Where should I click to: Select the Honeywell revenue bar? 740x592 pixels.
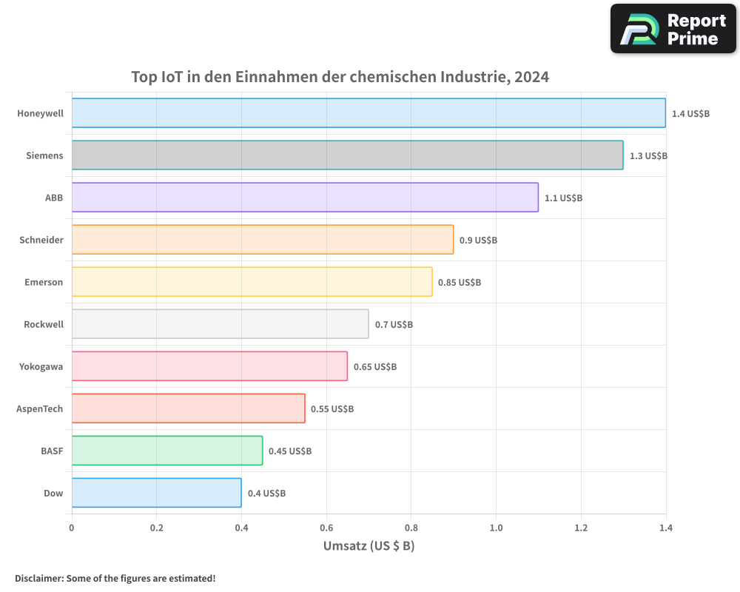tap(368, 113)
